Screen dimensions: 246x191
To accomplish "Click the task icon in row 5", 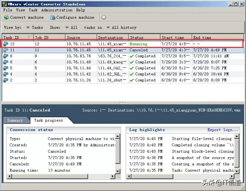I will [6, 68].
